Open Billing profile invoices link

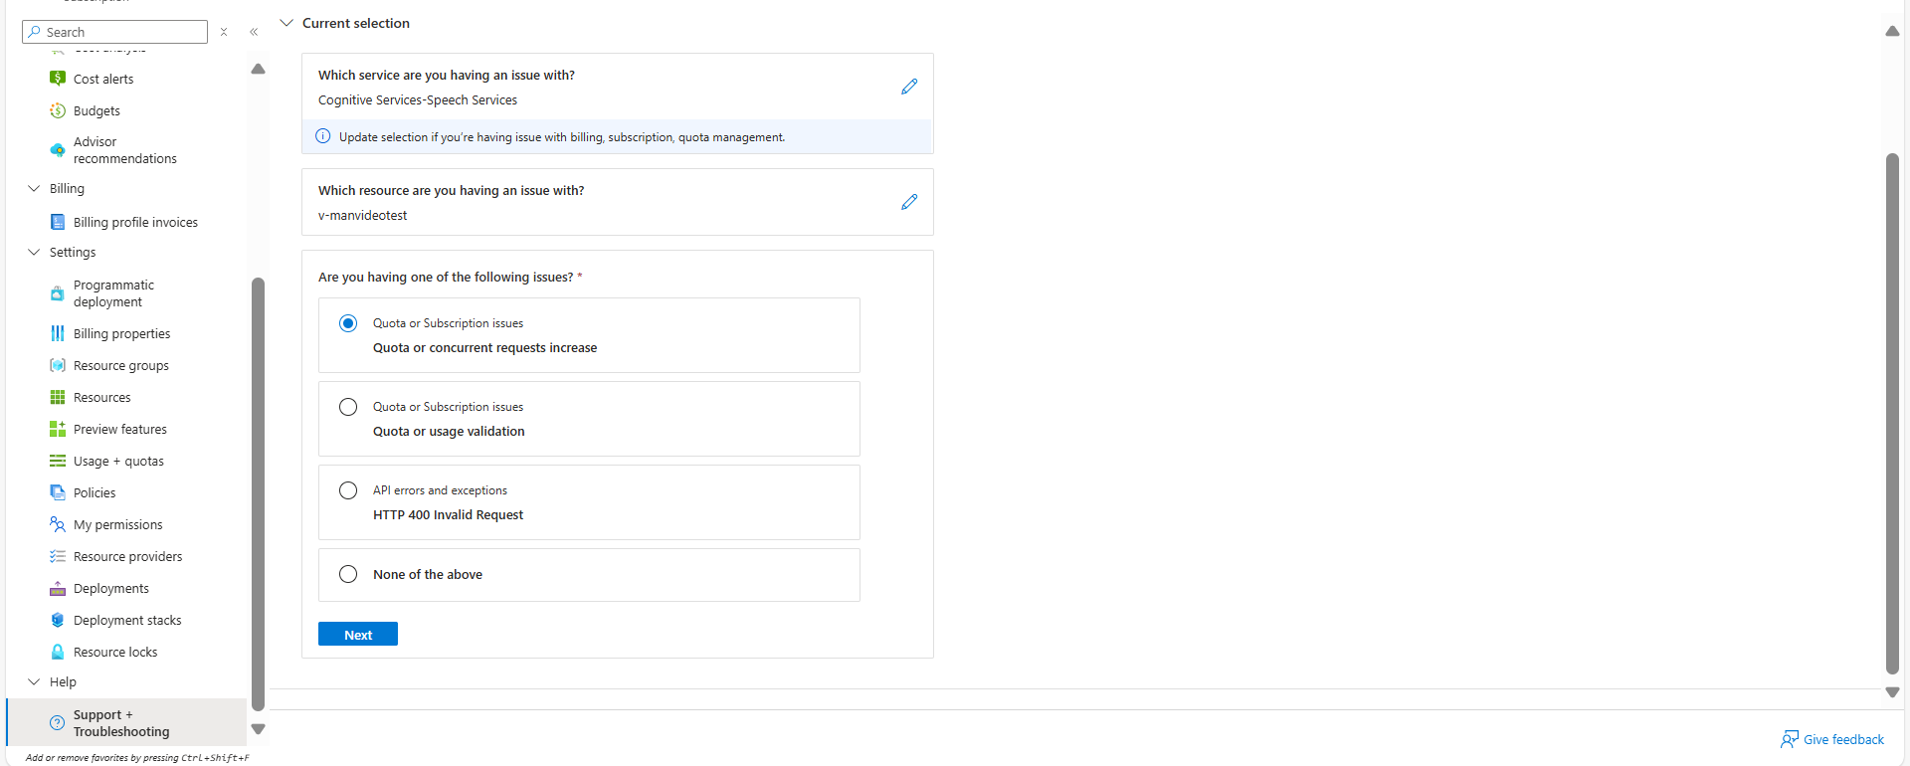click(x=135, y=222)
